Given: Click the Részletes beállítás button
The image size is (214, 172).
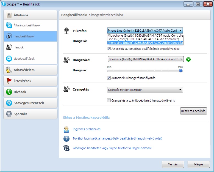Looking at the screenshot, I should coord(193,111).
